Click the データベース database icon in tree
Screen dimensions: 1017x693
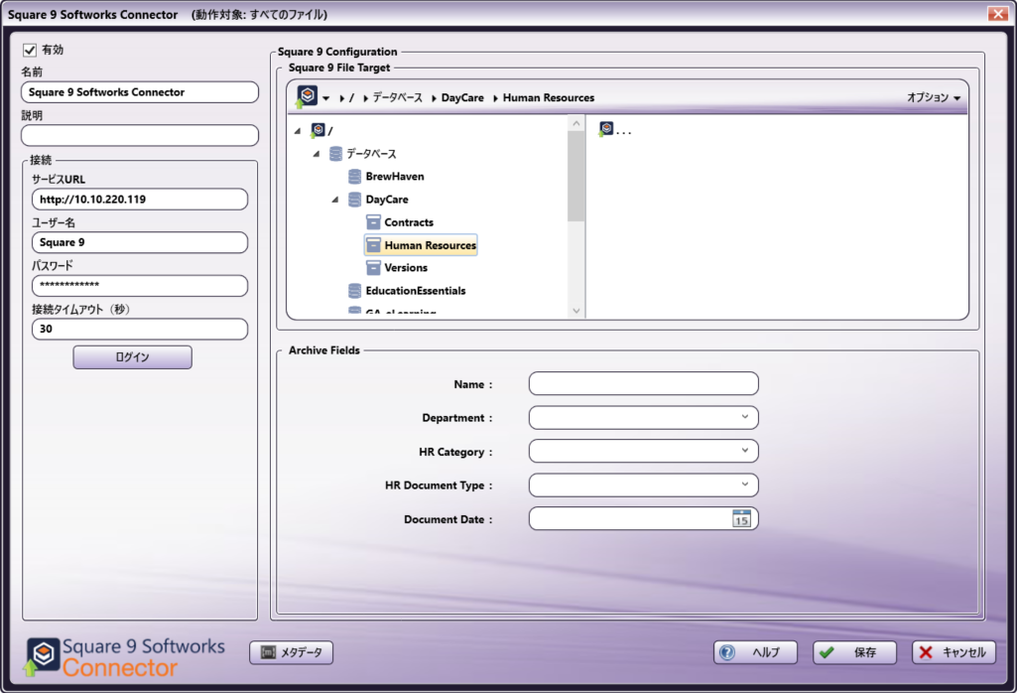click(x=336, y=153)
